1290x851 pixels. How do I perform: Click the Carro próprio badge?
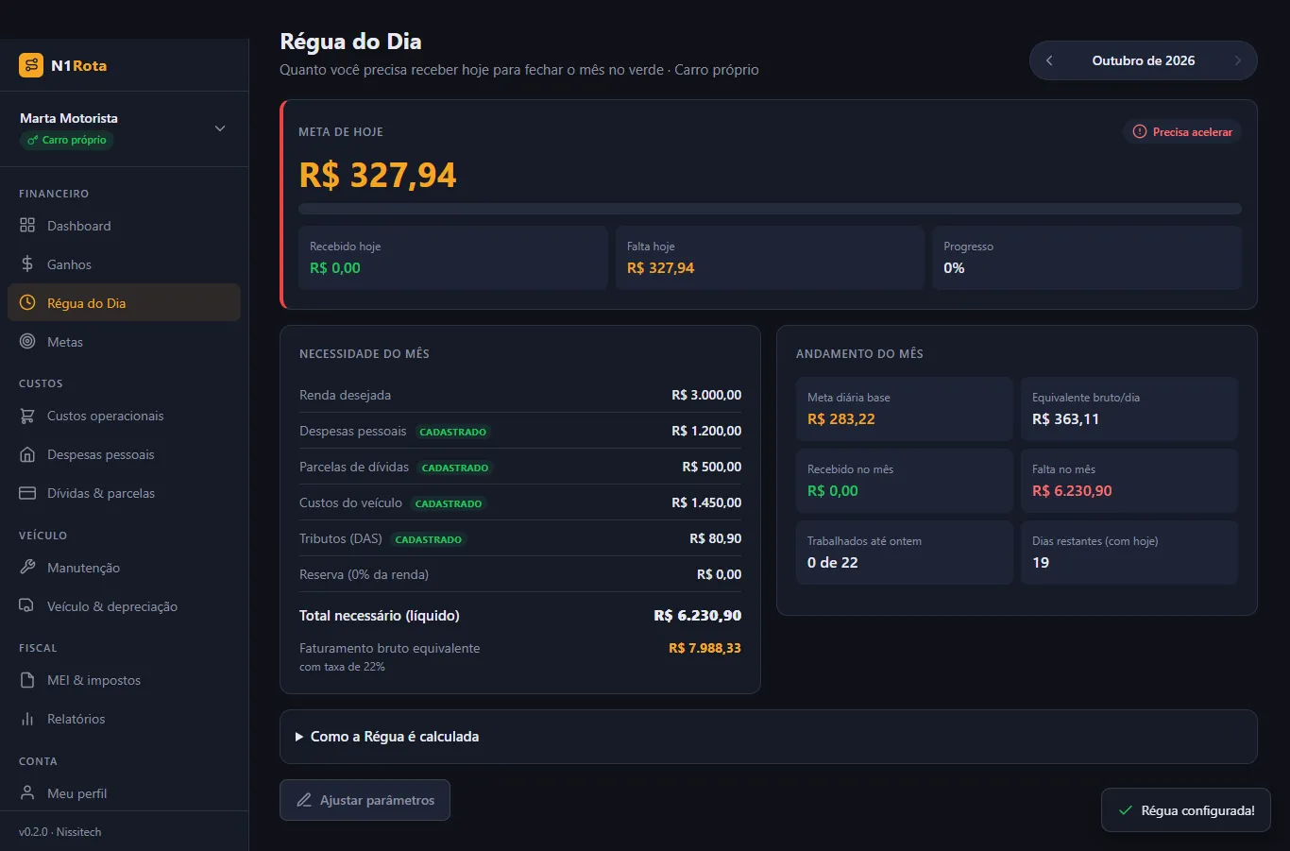pyautogui.click(x=67, y=140)
